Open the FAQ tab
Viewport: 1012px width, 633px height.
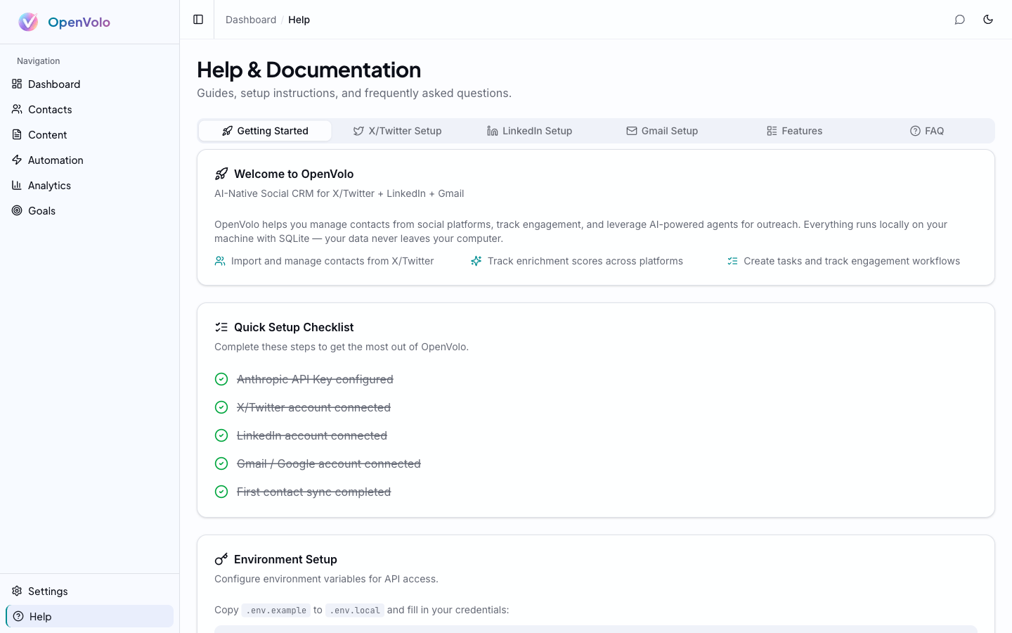pyautogui.click(x=927, y=131)
